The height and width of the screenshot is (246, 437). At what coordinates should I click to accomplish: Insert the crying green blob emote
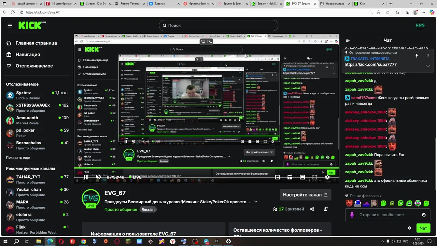(x=409, y=203)
